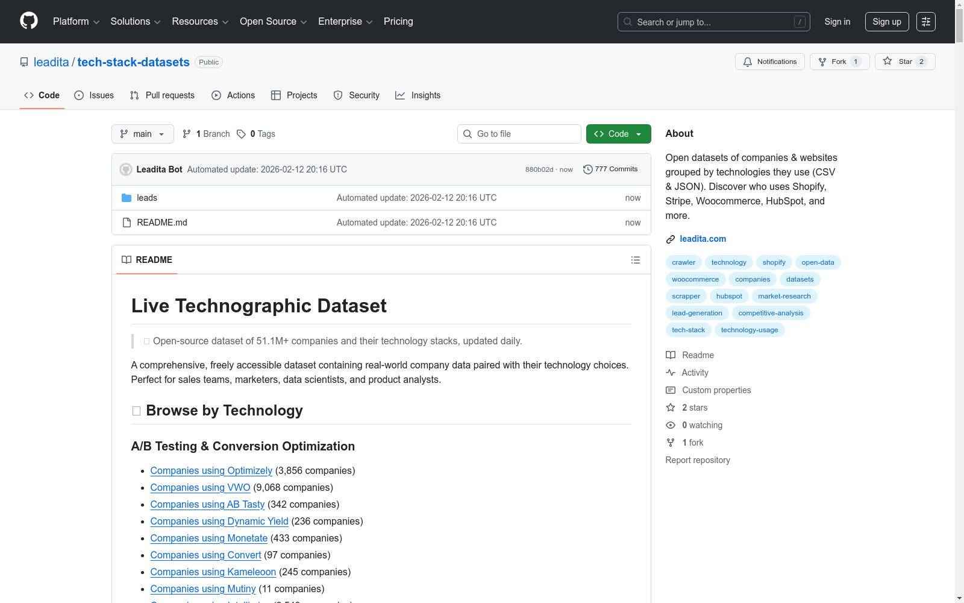Open the README outline icon
This screenshot has width=964, height=603.
point(636,260)
